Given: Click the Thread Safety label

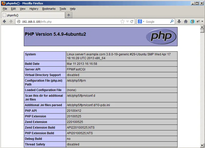Looking at the screenshot, I should click(35, 144).
